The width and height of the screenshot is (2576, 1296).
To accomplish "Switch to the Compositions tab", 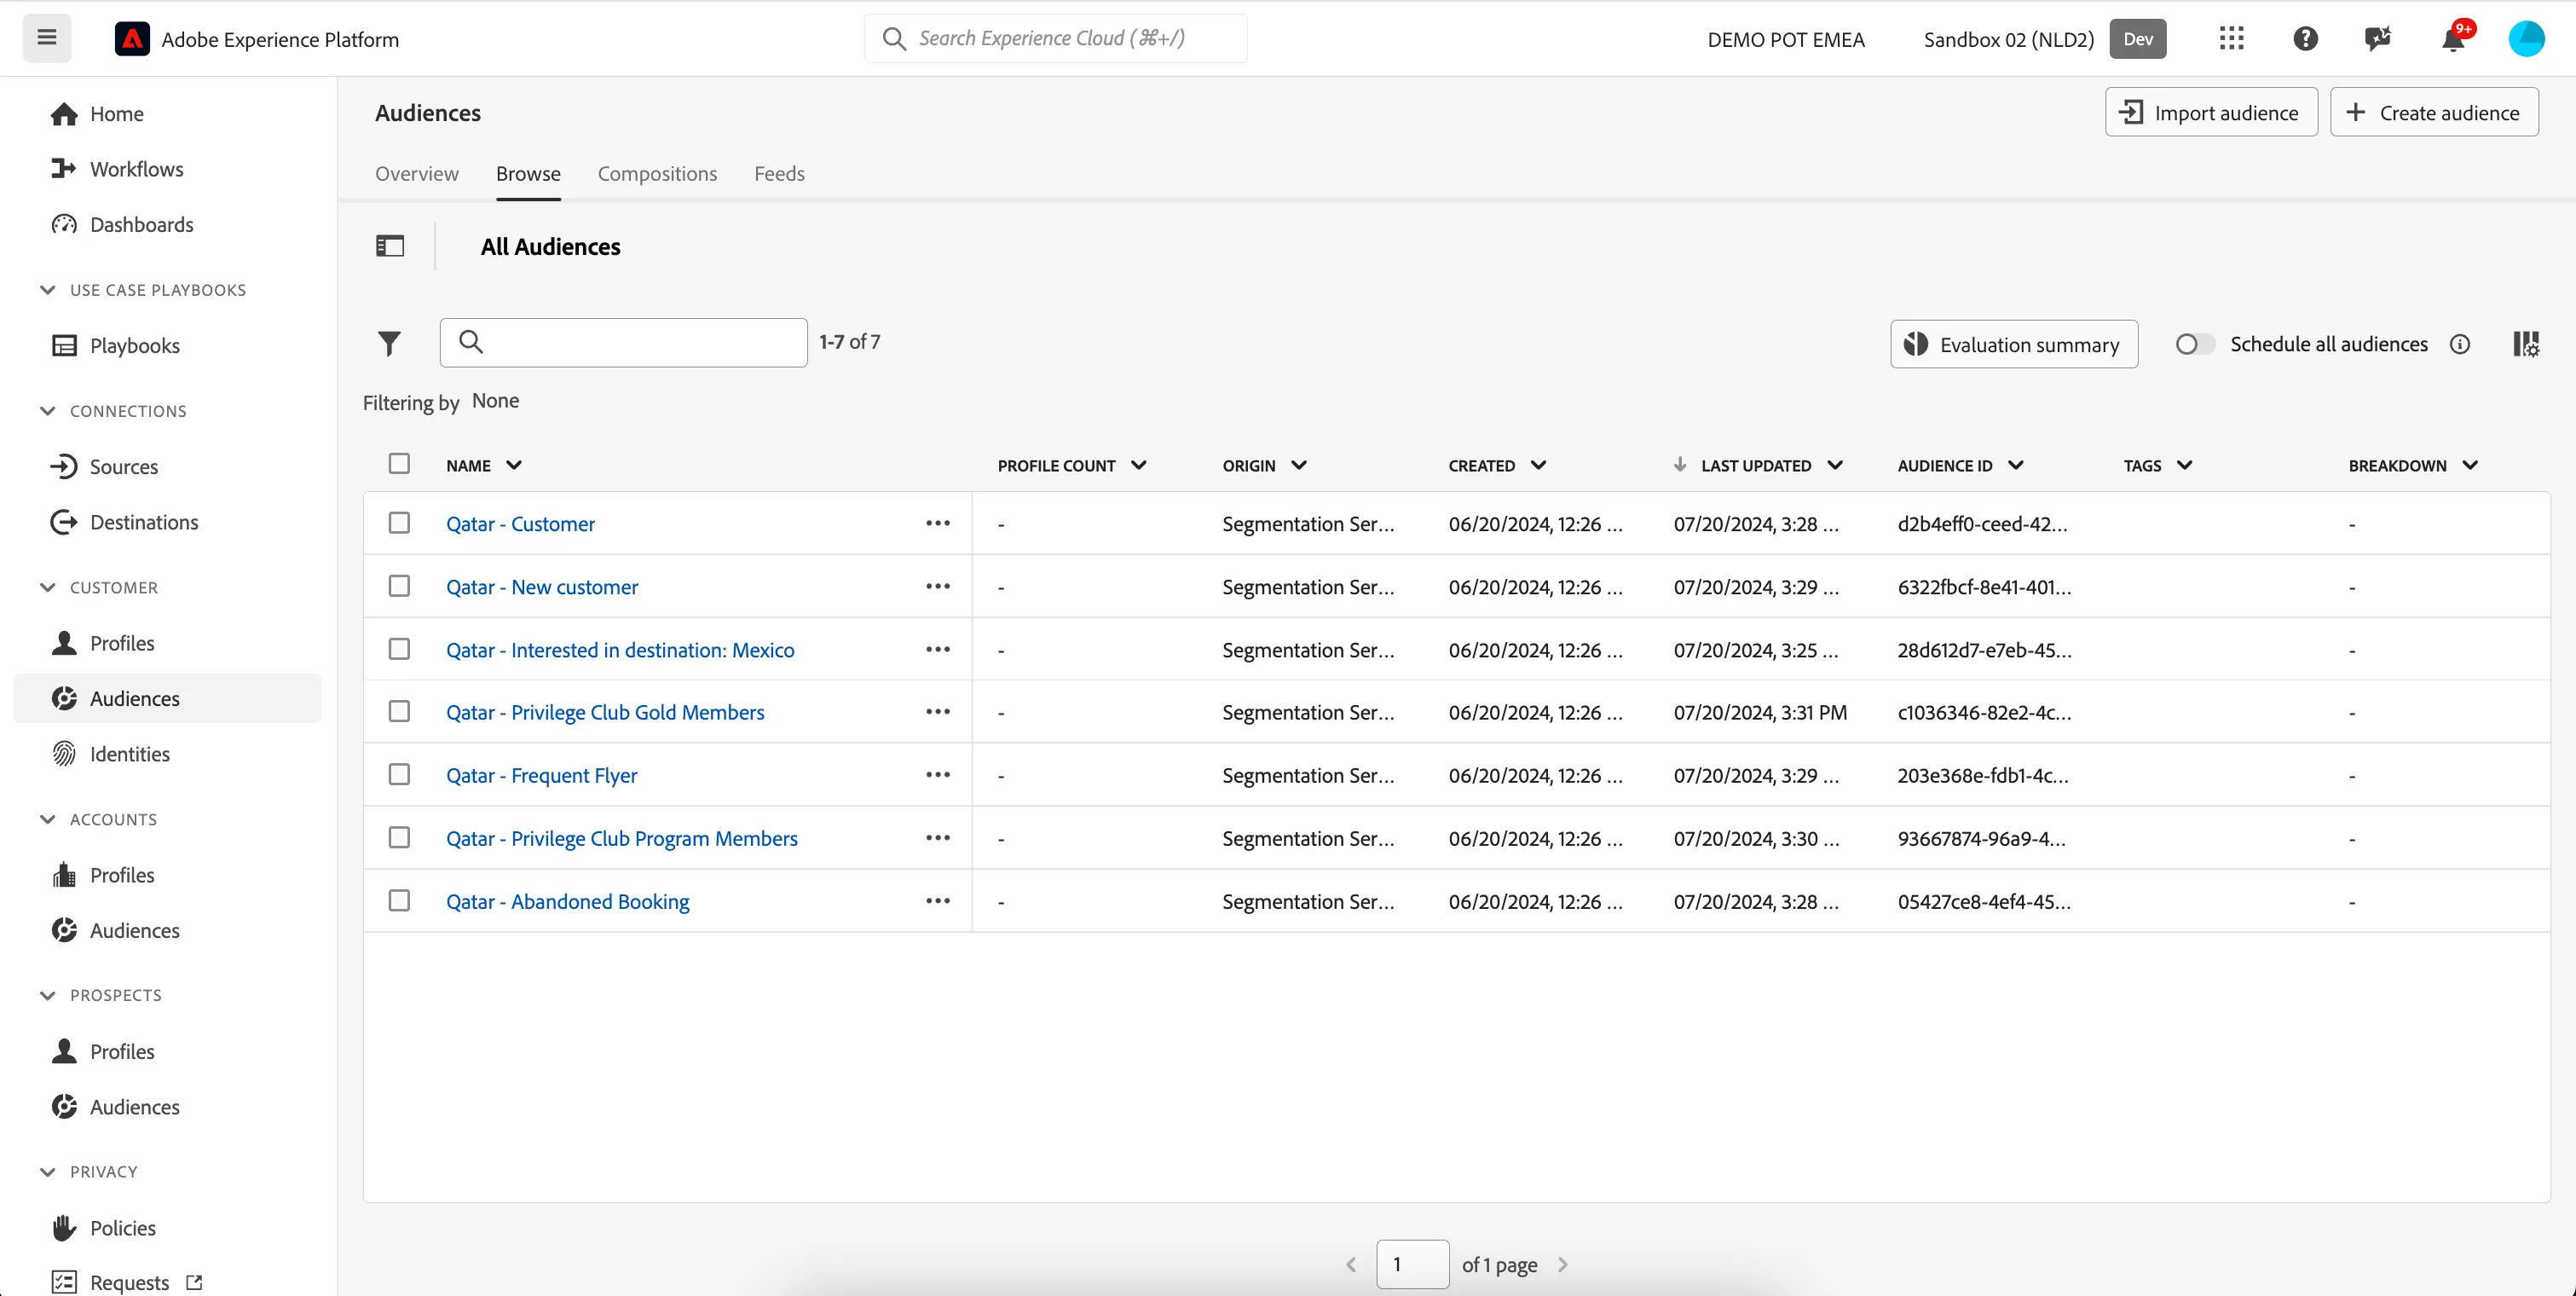I will [657, 174].
